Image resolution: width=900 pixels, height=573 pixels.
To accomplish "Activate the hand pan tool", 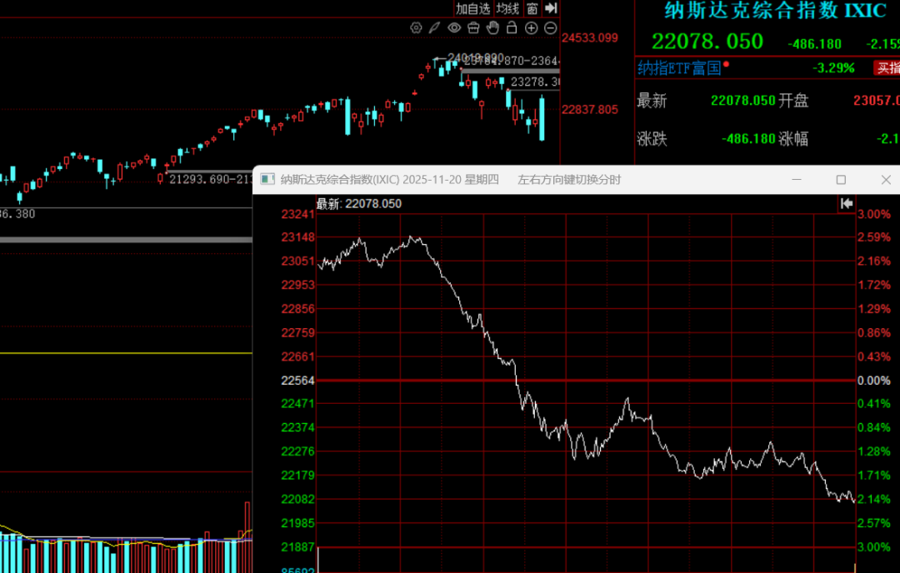I will click(492, 28).
